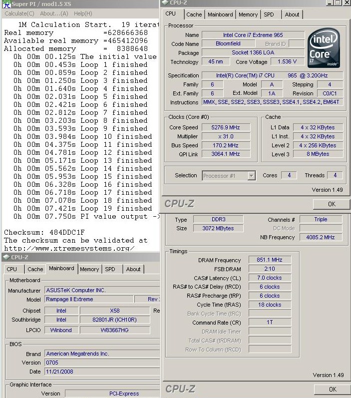Screen dimensions: 351x398
Task: Open Calculate(C) menu in Super PI
Action: tap(19, 13)
